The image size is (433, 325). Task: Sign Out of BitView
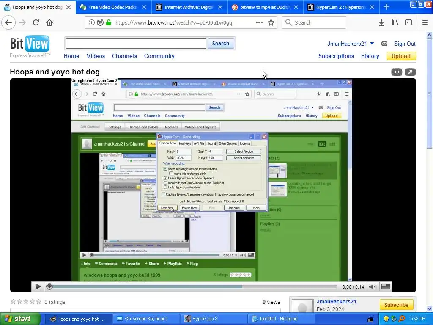pos(405,44)
